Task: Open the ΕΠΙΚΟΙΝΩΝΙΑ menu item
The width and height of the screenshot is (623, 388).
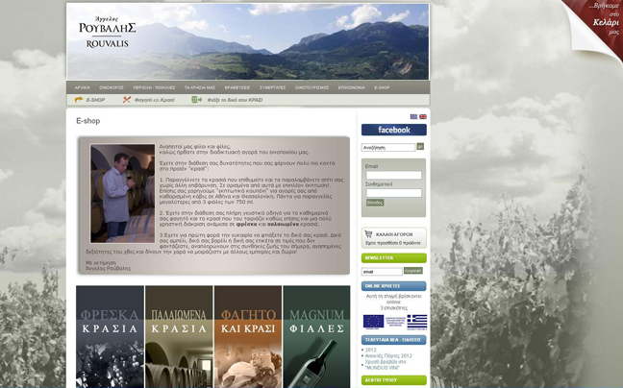Action: [x=351, y=87]
